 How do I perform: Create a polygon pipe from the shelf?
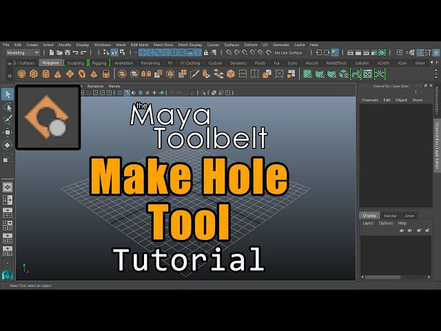click(x=106, y=74)
